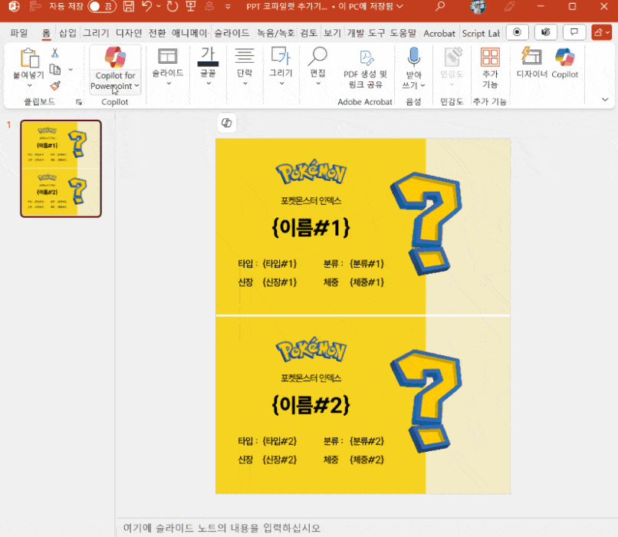Open the 검토 tab
This screenshot has height=537, width=618.
pos(308,33)
